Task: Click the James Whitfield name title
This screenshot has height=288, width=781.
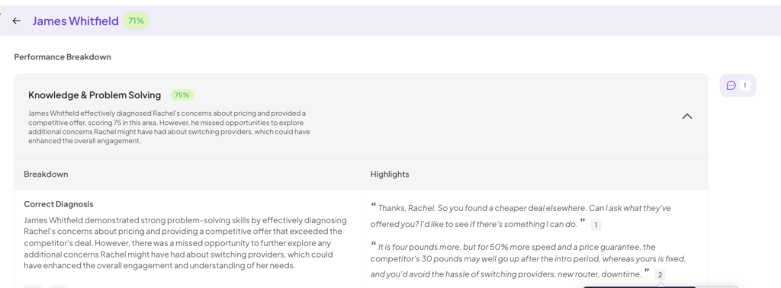Action: pyautogui.click(x=76, y=21)
